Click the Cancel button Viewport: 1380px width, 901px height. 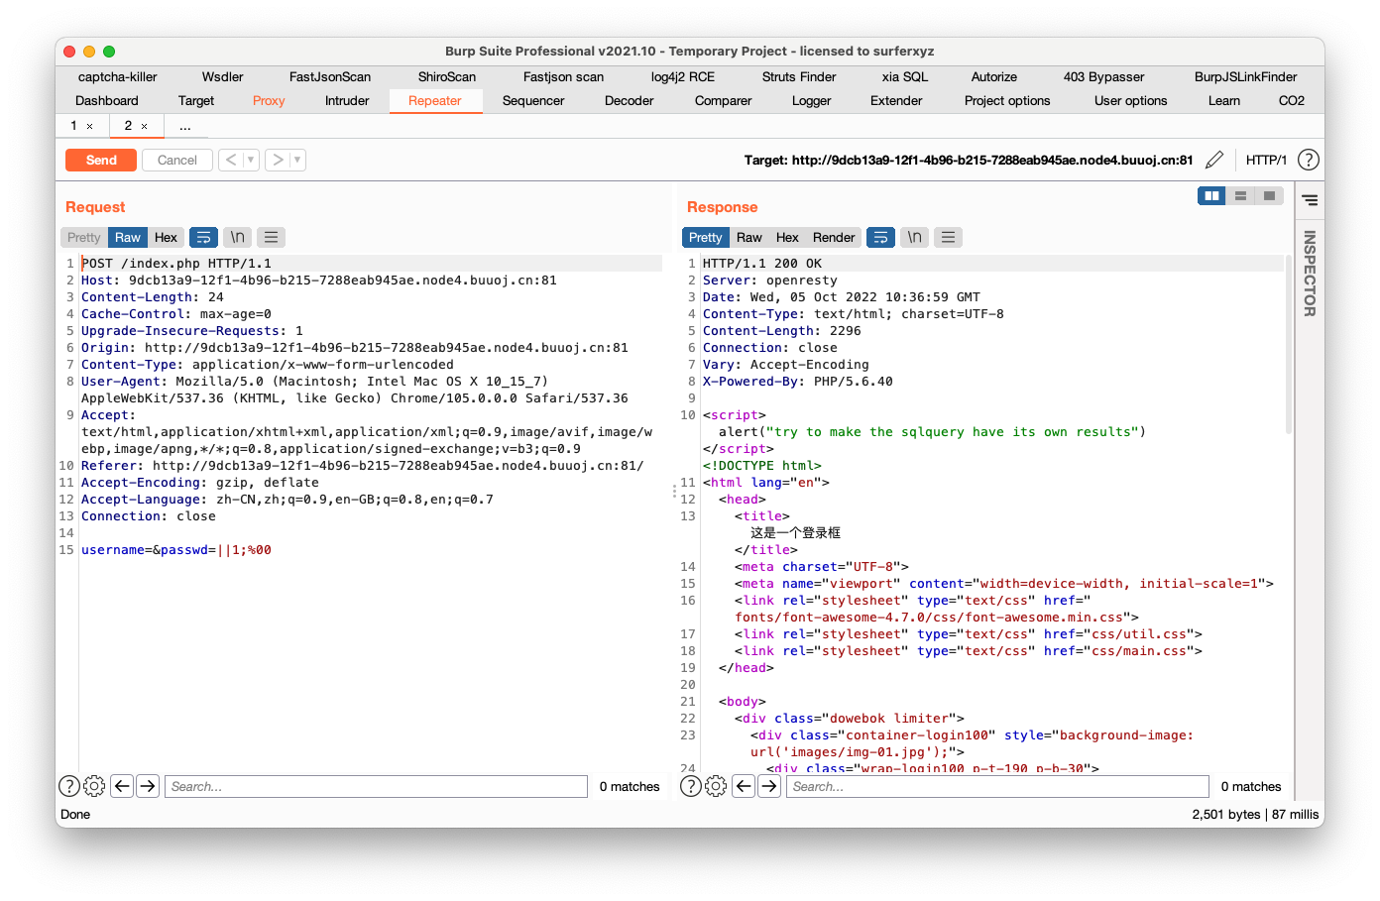[177, 160]
